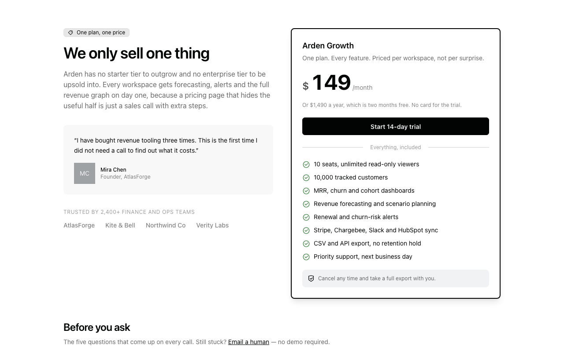Click check icon for Priority support
Viewport: 564px width, 352px height.
pyautogui.click(x=306, y=257)
